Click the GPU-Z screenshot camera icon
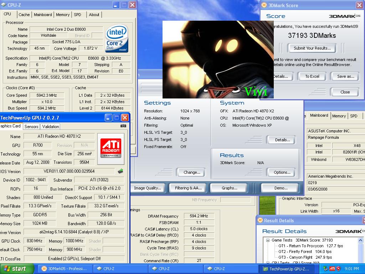Screen dimensions: 365x274 coord(123,126)
